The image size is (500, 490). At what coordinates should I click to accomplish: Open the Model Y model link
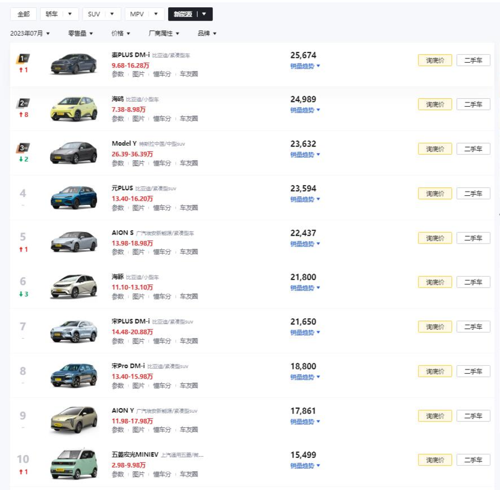(x=124, y=143)
